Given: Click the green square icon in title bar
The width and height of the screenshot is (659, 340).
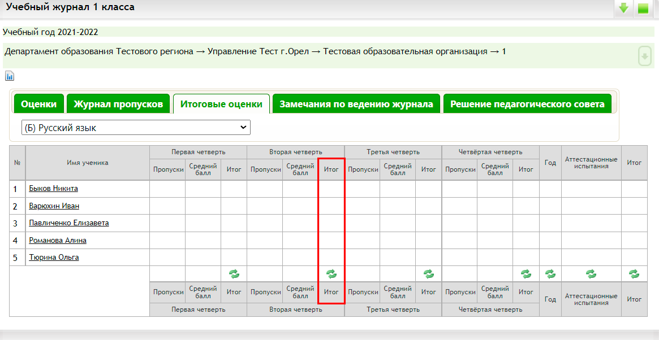Looking at the screenshot, I should coord(643,8).
